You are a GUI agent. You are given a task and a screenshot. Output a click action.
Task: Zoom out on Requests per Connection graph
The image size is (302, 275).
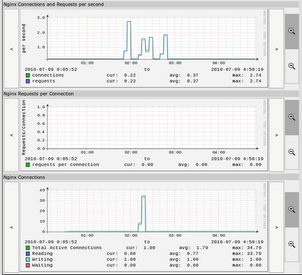pyautogui.click(x=292, y=152)
